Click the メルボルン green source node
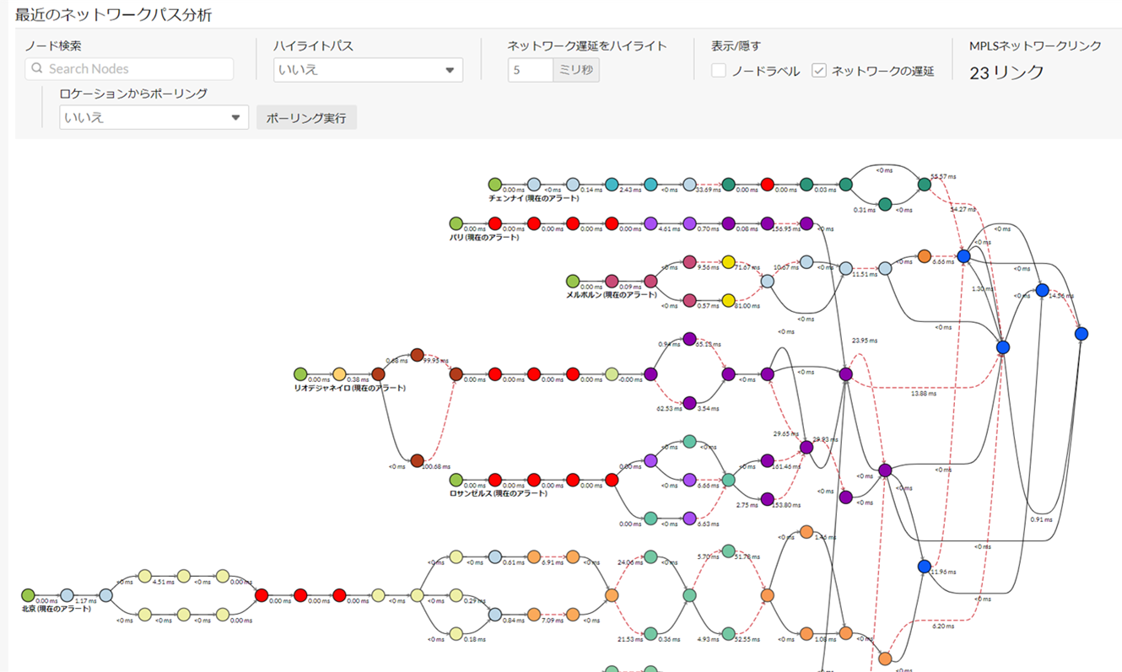Image resolution: width=1122 pixels, height=672 pixels. pos(573,281)
